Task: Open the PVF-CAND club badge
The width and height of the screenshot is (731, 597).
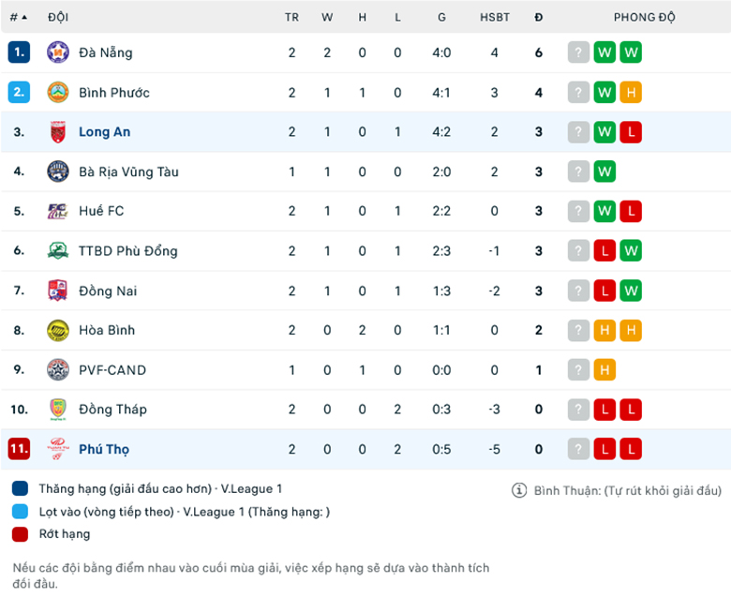Action: tap(58, 370)
